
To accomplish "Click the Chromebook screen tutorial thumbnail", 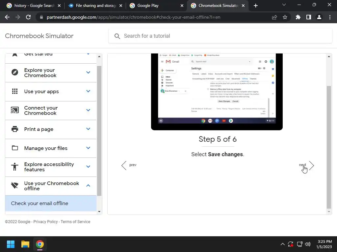I will (217, 92).
